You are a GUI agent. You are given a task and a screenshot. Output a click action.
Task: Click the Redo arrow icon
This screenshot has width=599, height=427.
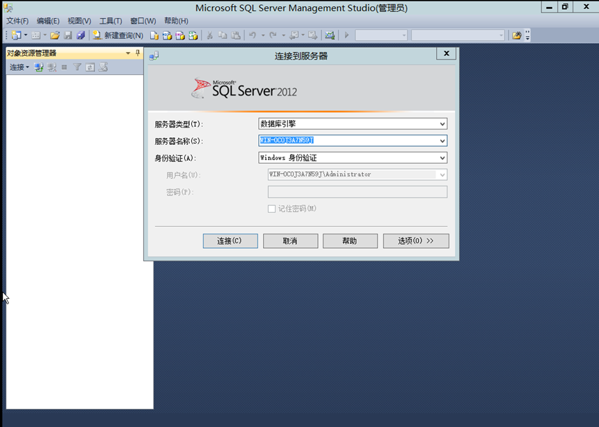click(x=273, y=35)
